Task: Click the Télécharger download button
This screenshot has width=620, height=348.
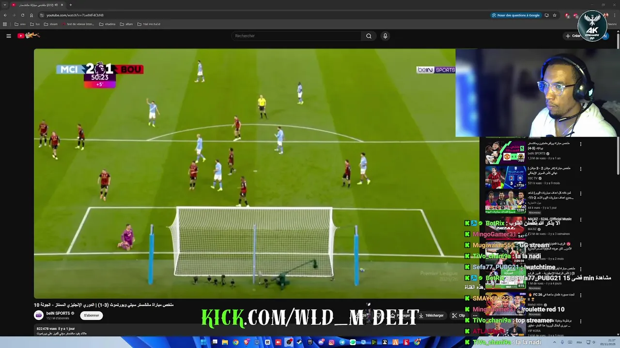Action: coord(431,315)
